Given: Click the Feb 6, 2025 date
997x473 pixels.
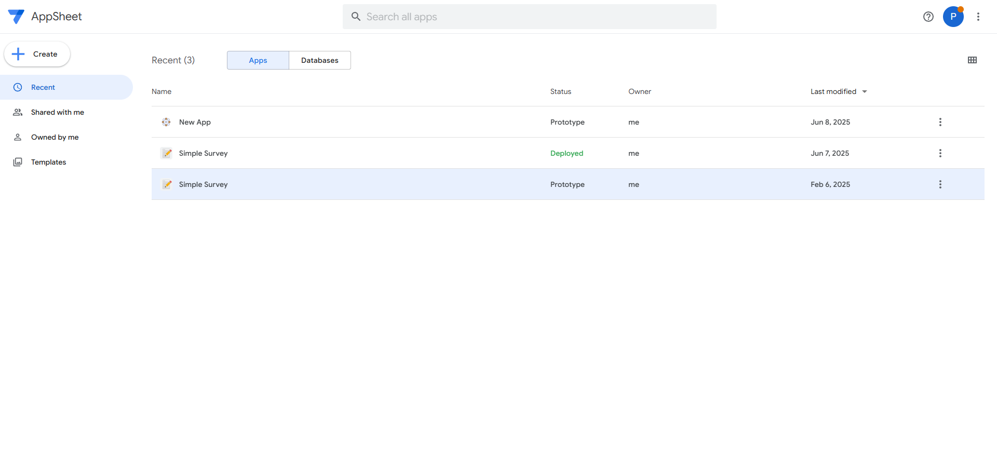Looking at the screenshot, I should tap(830, 184).
